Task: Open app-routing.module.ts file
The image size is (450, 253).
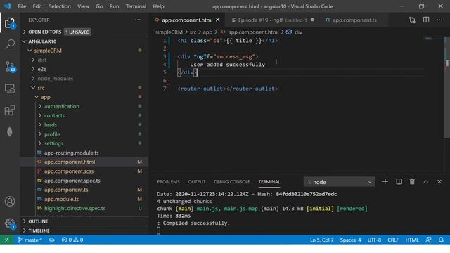Action: click(84, 153)
